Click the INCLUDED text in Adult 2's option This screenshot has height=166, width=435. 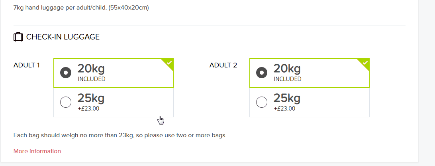(287, 79)
